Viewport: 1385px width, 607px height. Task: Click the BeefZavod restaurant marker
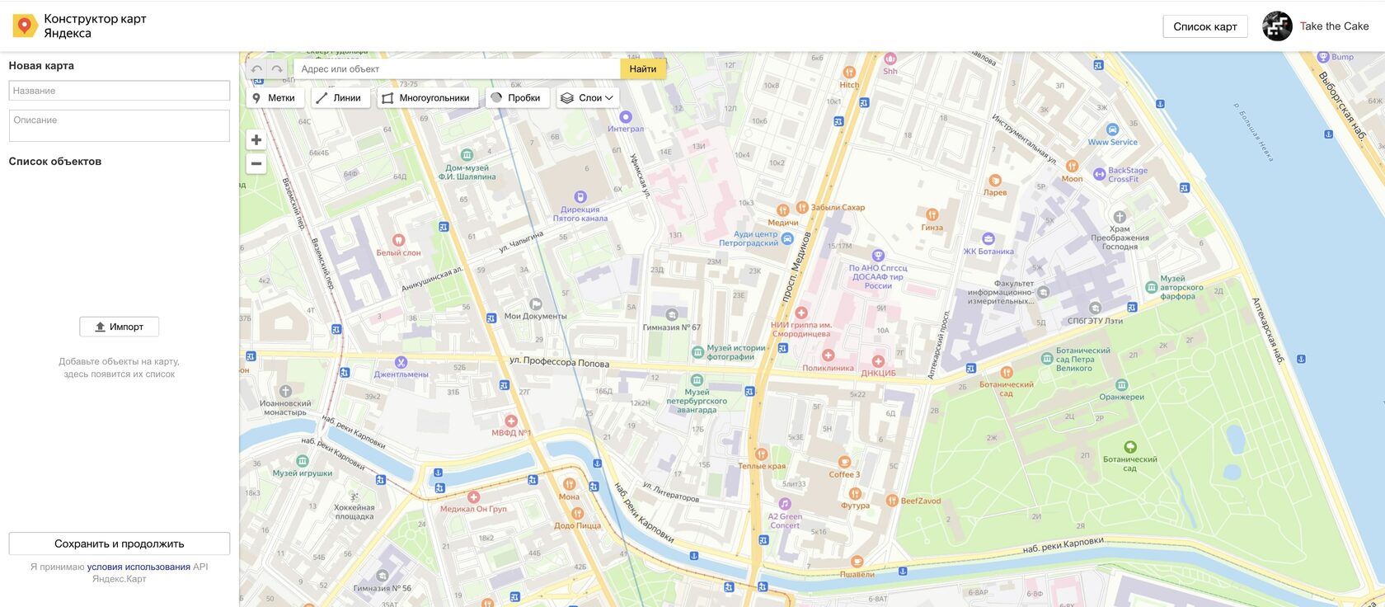tap(892, 501)
